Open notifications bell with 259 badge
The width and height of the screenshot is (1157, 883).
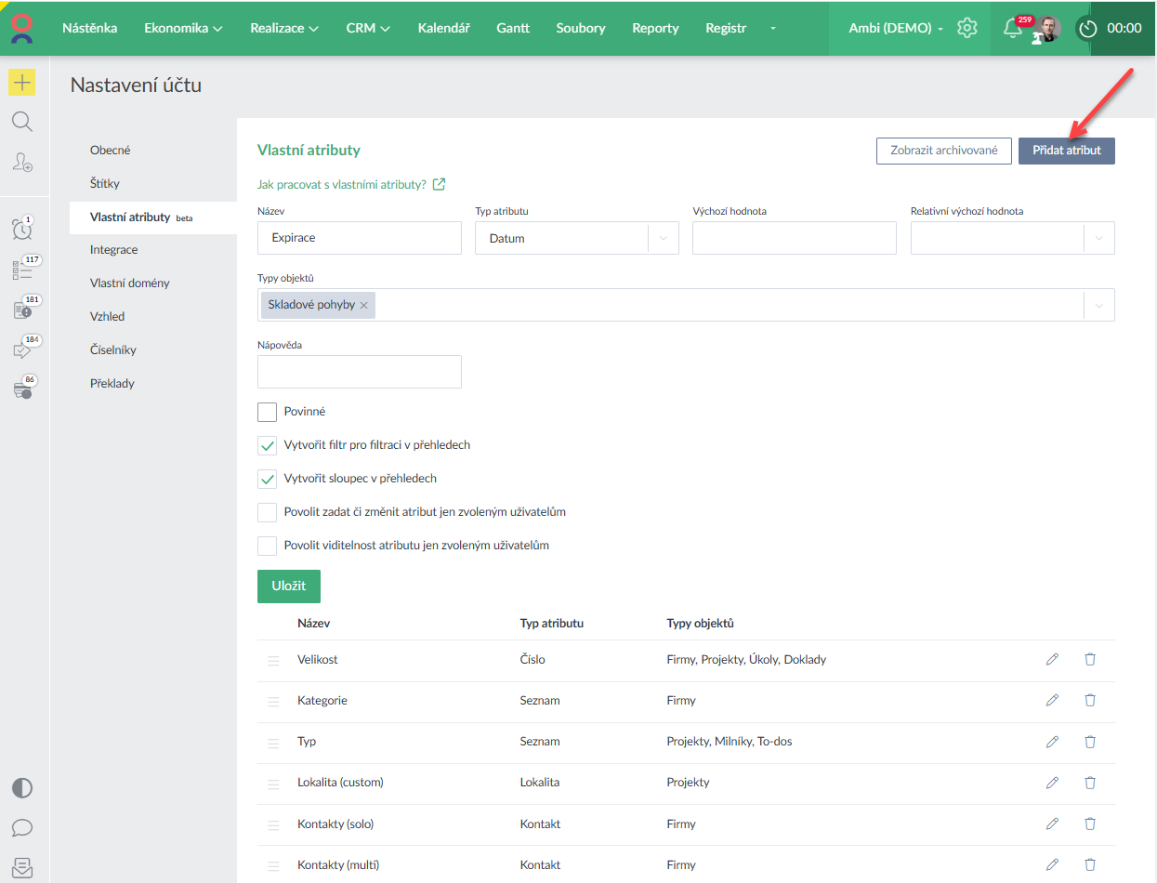pos(1013,29)
